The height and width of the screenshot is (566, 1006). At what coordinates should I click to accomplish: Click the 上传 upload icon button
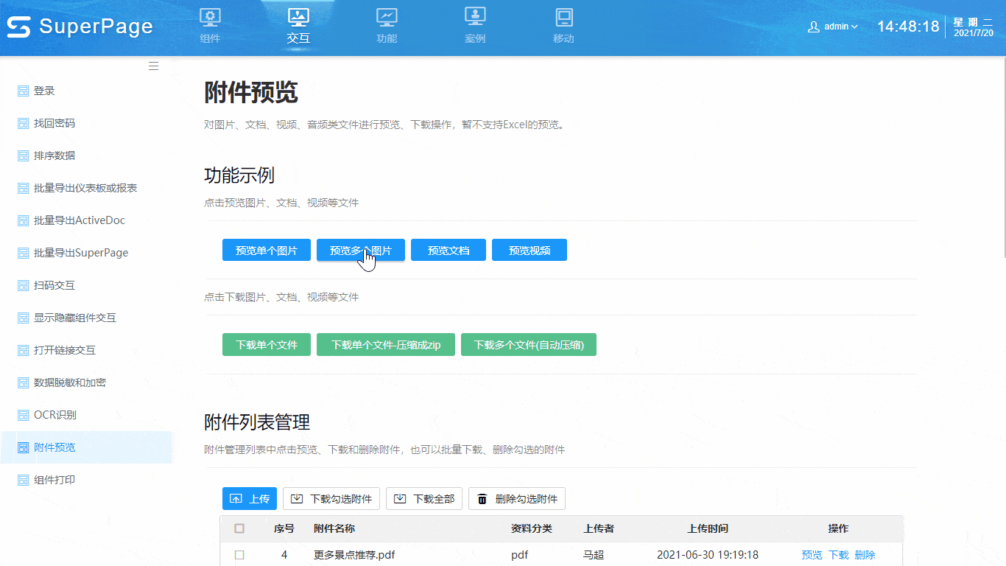coord(238,498)
